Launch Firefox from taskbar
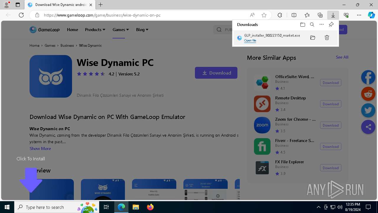The height and width of the screenshot is (213, 378). (x=150, y=207)
